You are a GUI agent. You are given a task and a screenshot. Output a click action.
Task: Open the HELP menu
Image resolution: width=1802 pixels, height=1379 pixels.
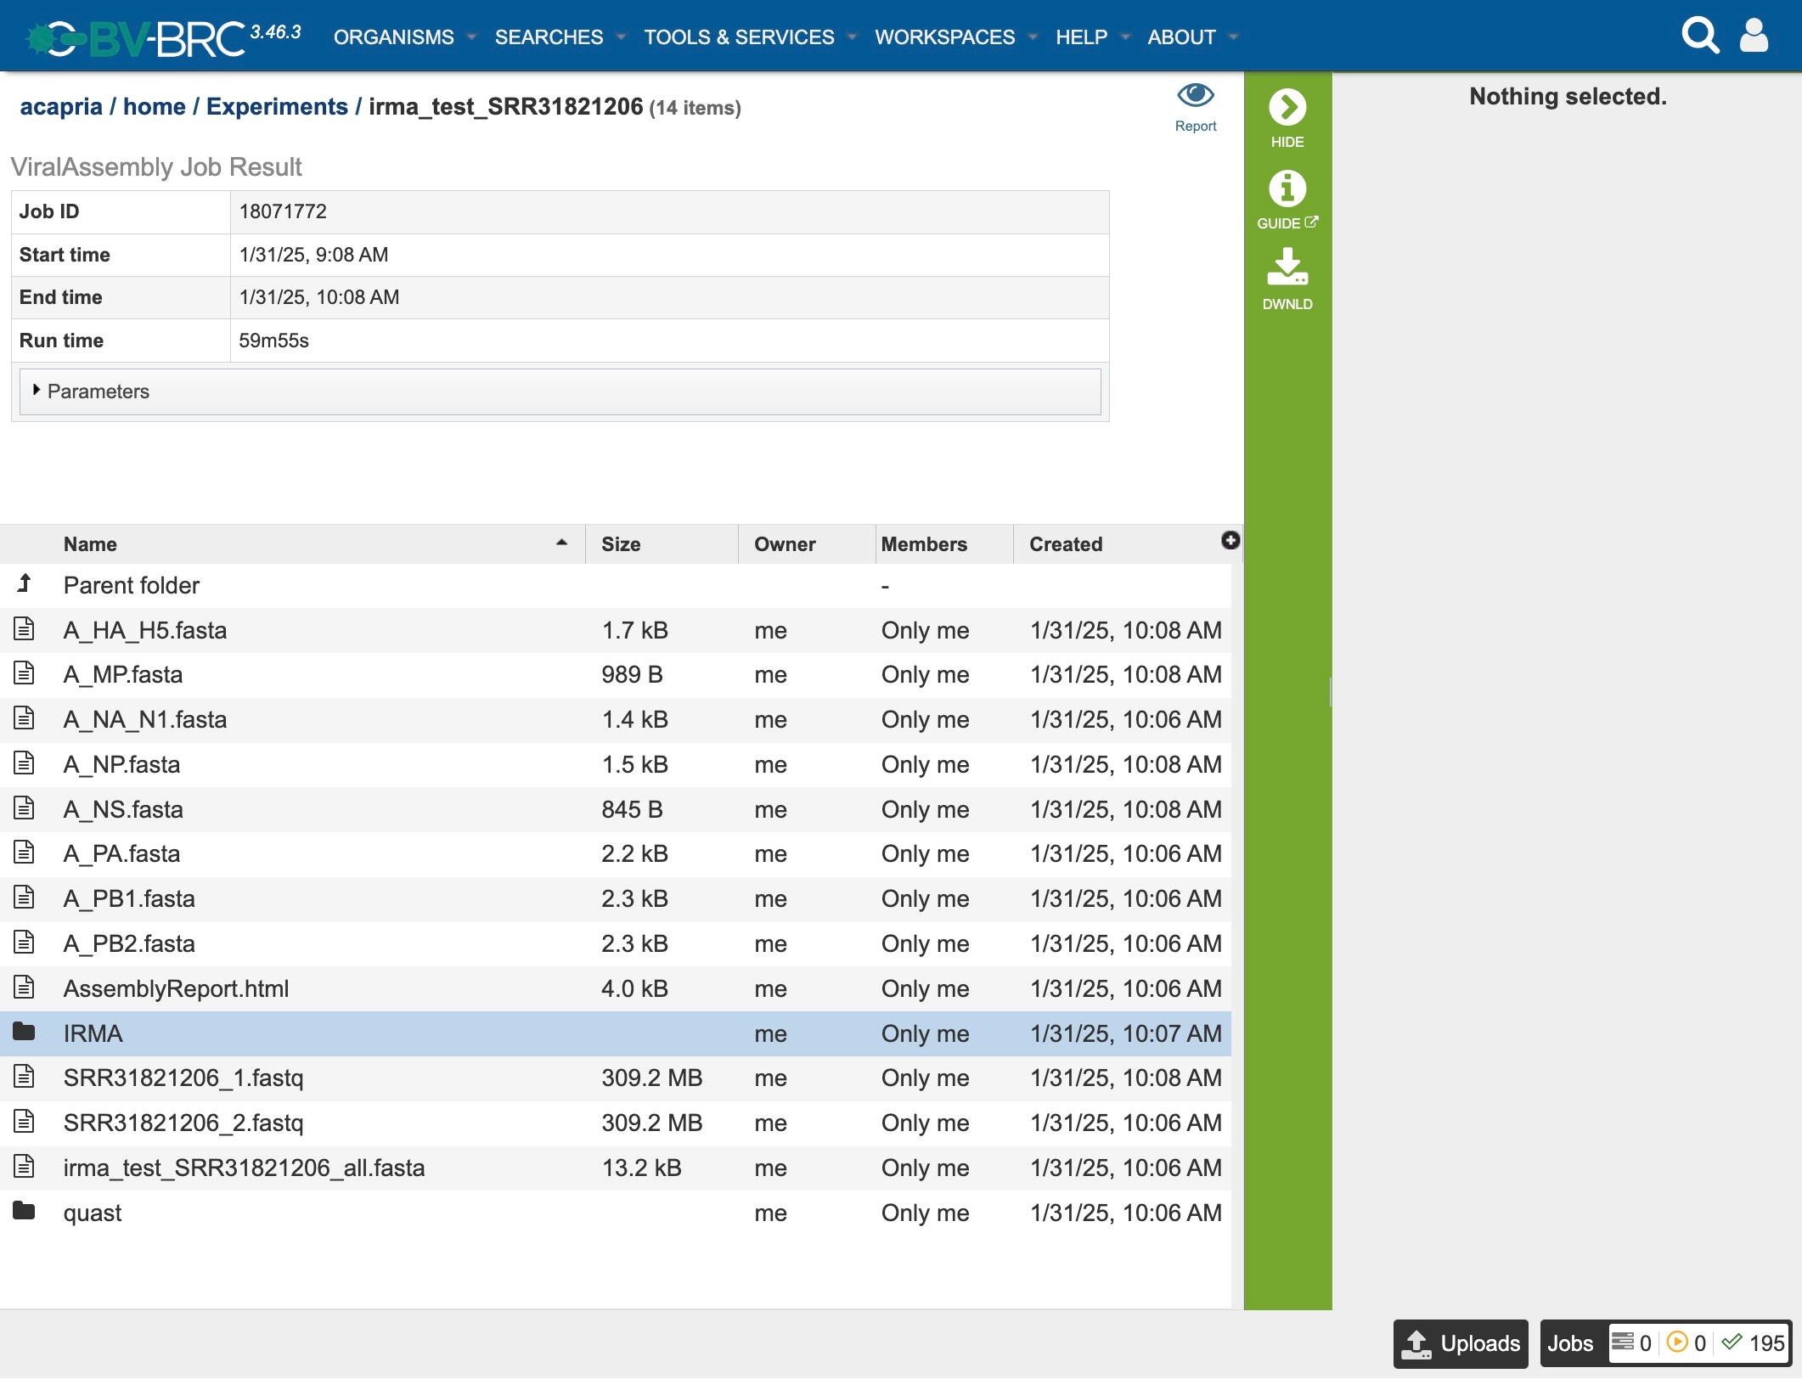pyautogui.click(x=1091, y=37)
